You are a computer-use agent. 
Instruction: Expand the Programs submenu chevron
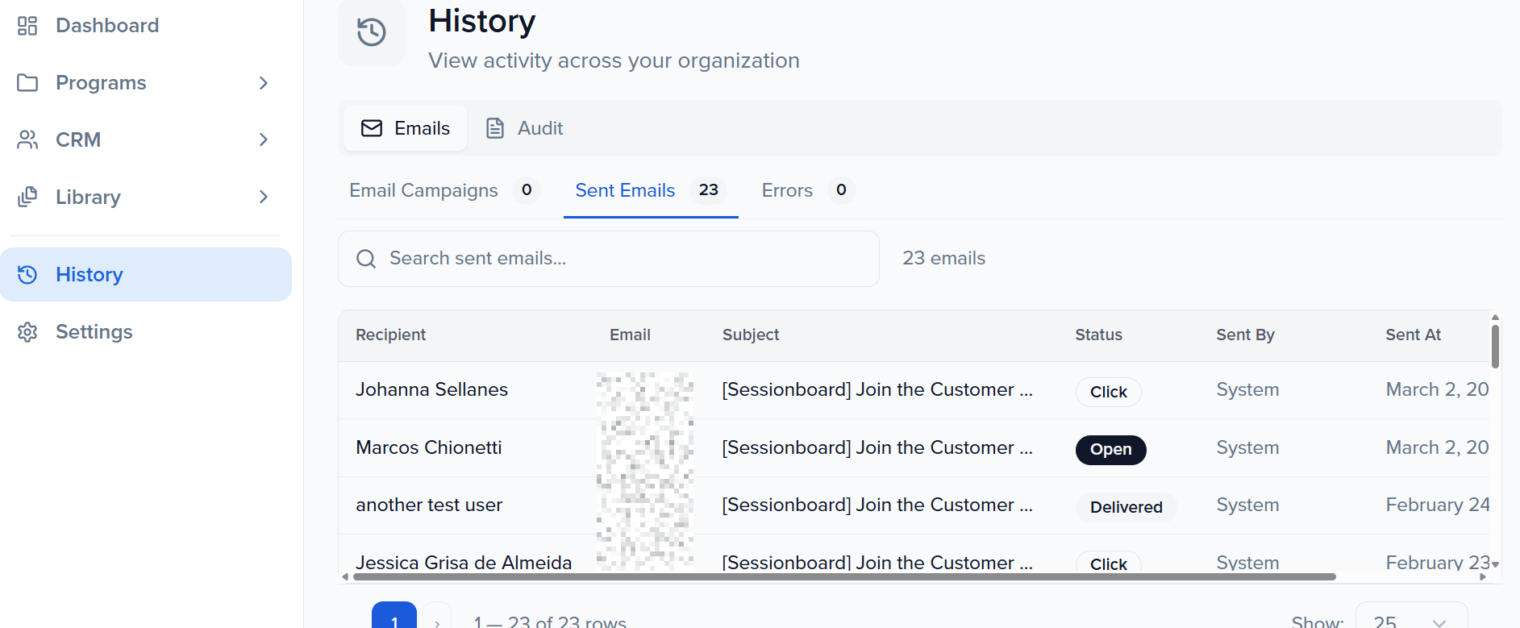pos(263,83)
